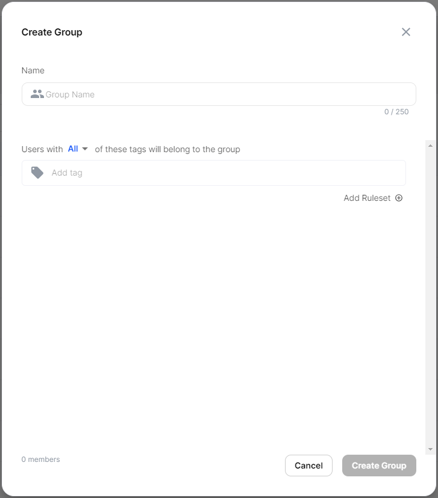
Task: Focus the Add tag input field
Action: (x=223, y=173)
